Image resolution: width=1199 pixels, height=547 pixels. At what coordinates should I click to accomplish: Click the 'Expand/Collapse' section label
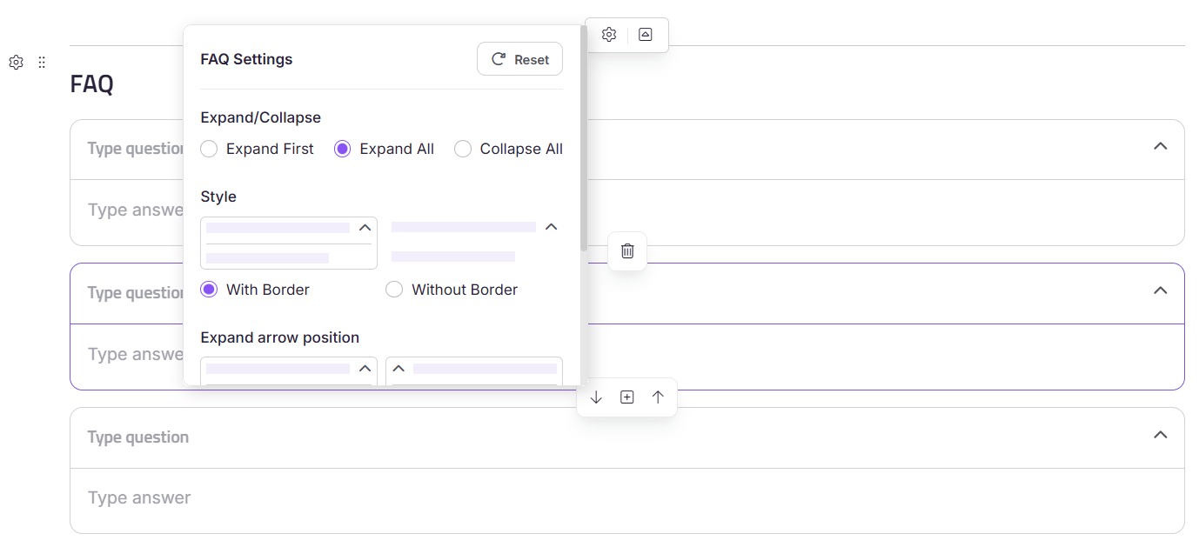tap(260, 117)
